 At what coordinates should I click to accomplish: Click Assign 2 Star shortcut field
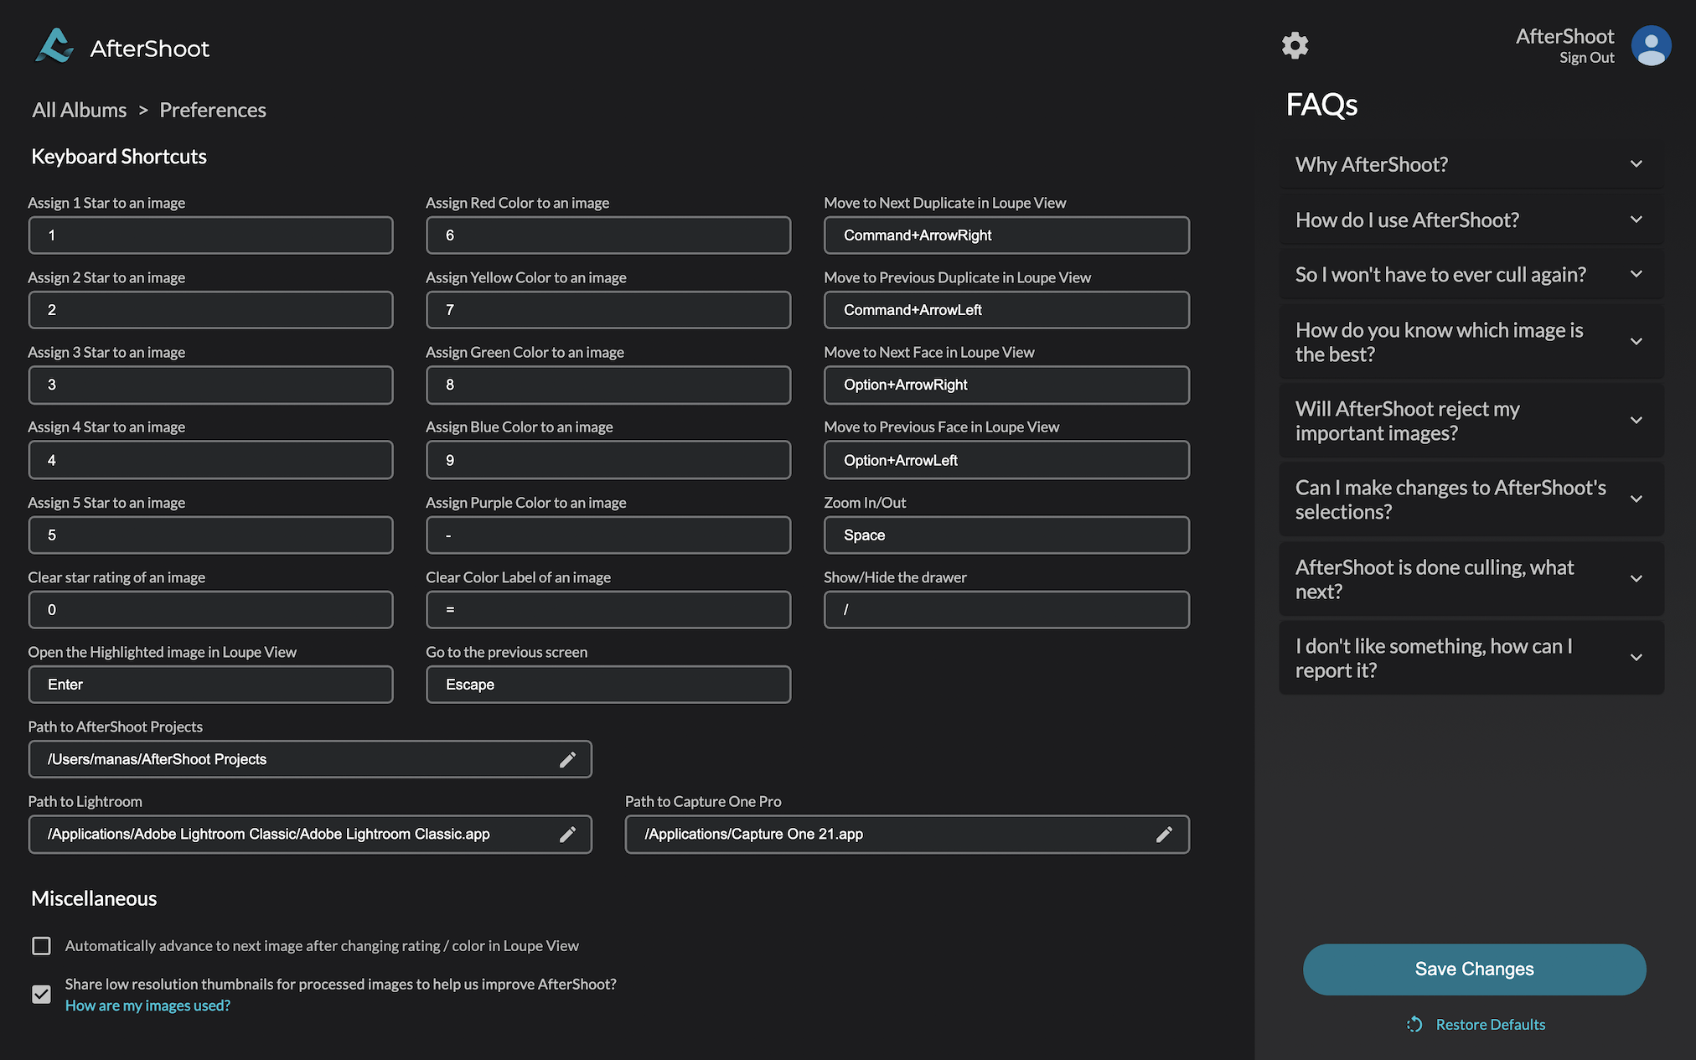coord(210,310)
